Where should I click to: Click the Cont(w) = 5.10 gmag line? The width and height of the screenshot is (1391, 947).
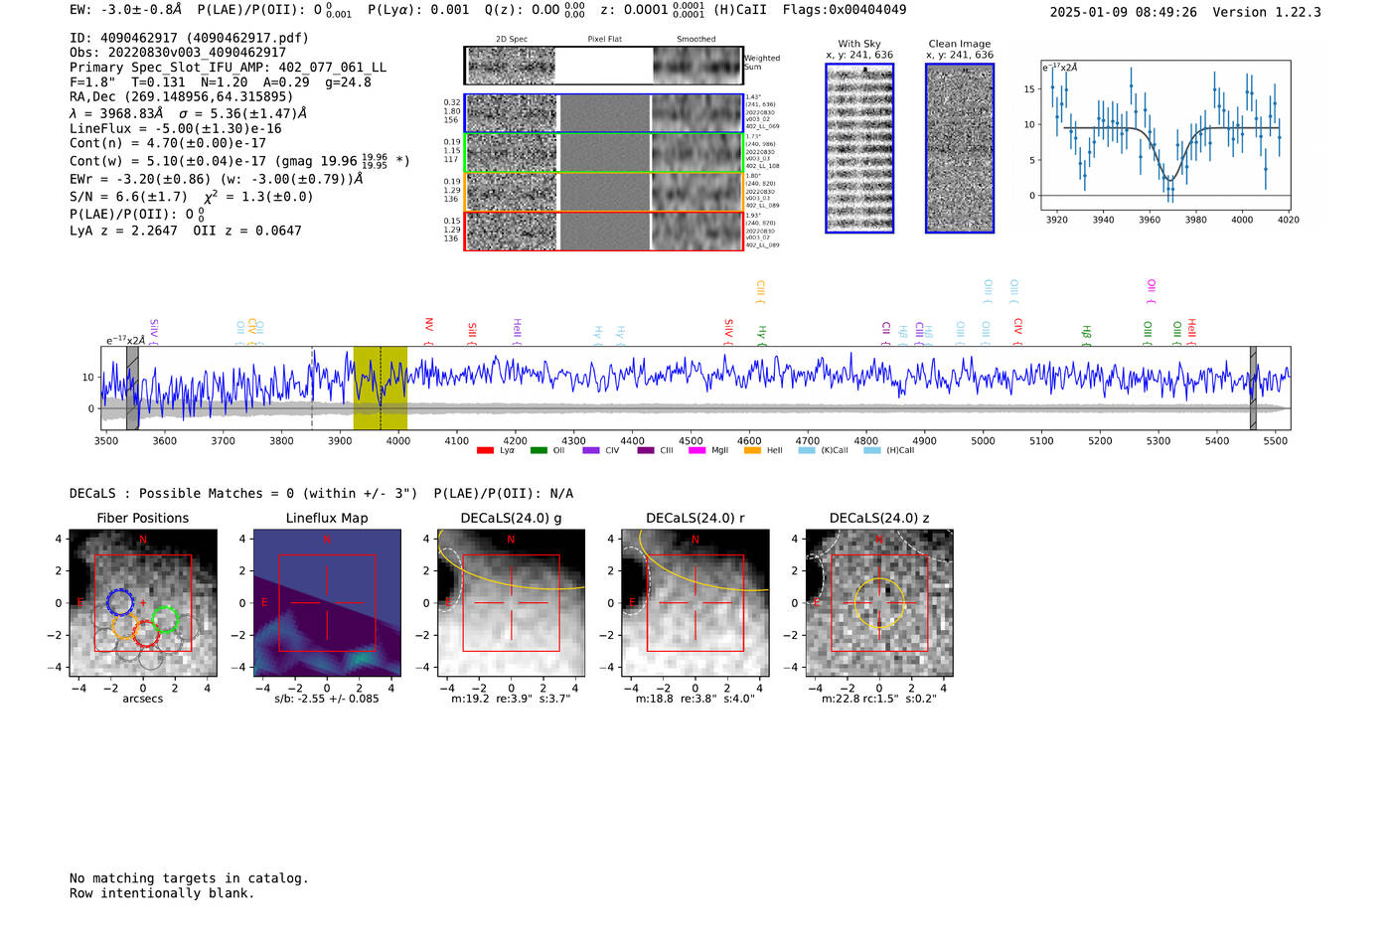[239, 160]
